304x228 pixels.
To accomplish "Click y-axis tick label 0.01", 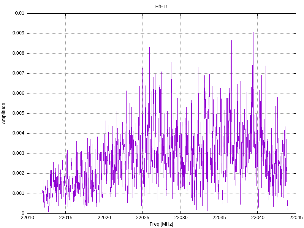I will [20, 13].
